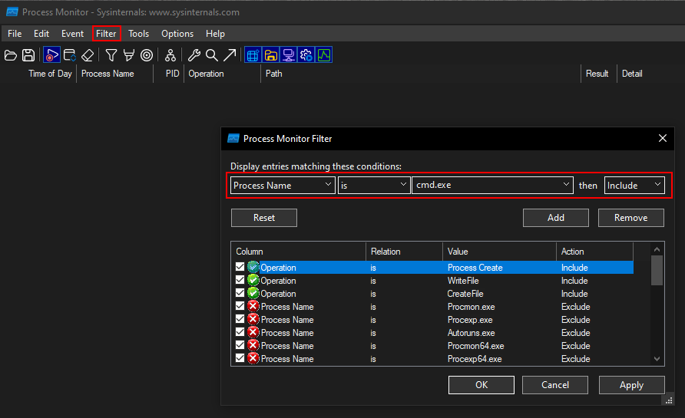This screenshot has width=685, height=418.
Task: Click the Highlight toolbar icon
Action: 128,55
